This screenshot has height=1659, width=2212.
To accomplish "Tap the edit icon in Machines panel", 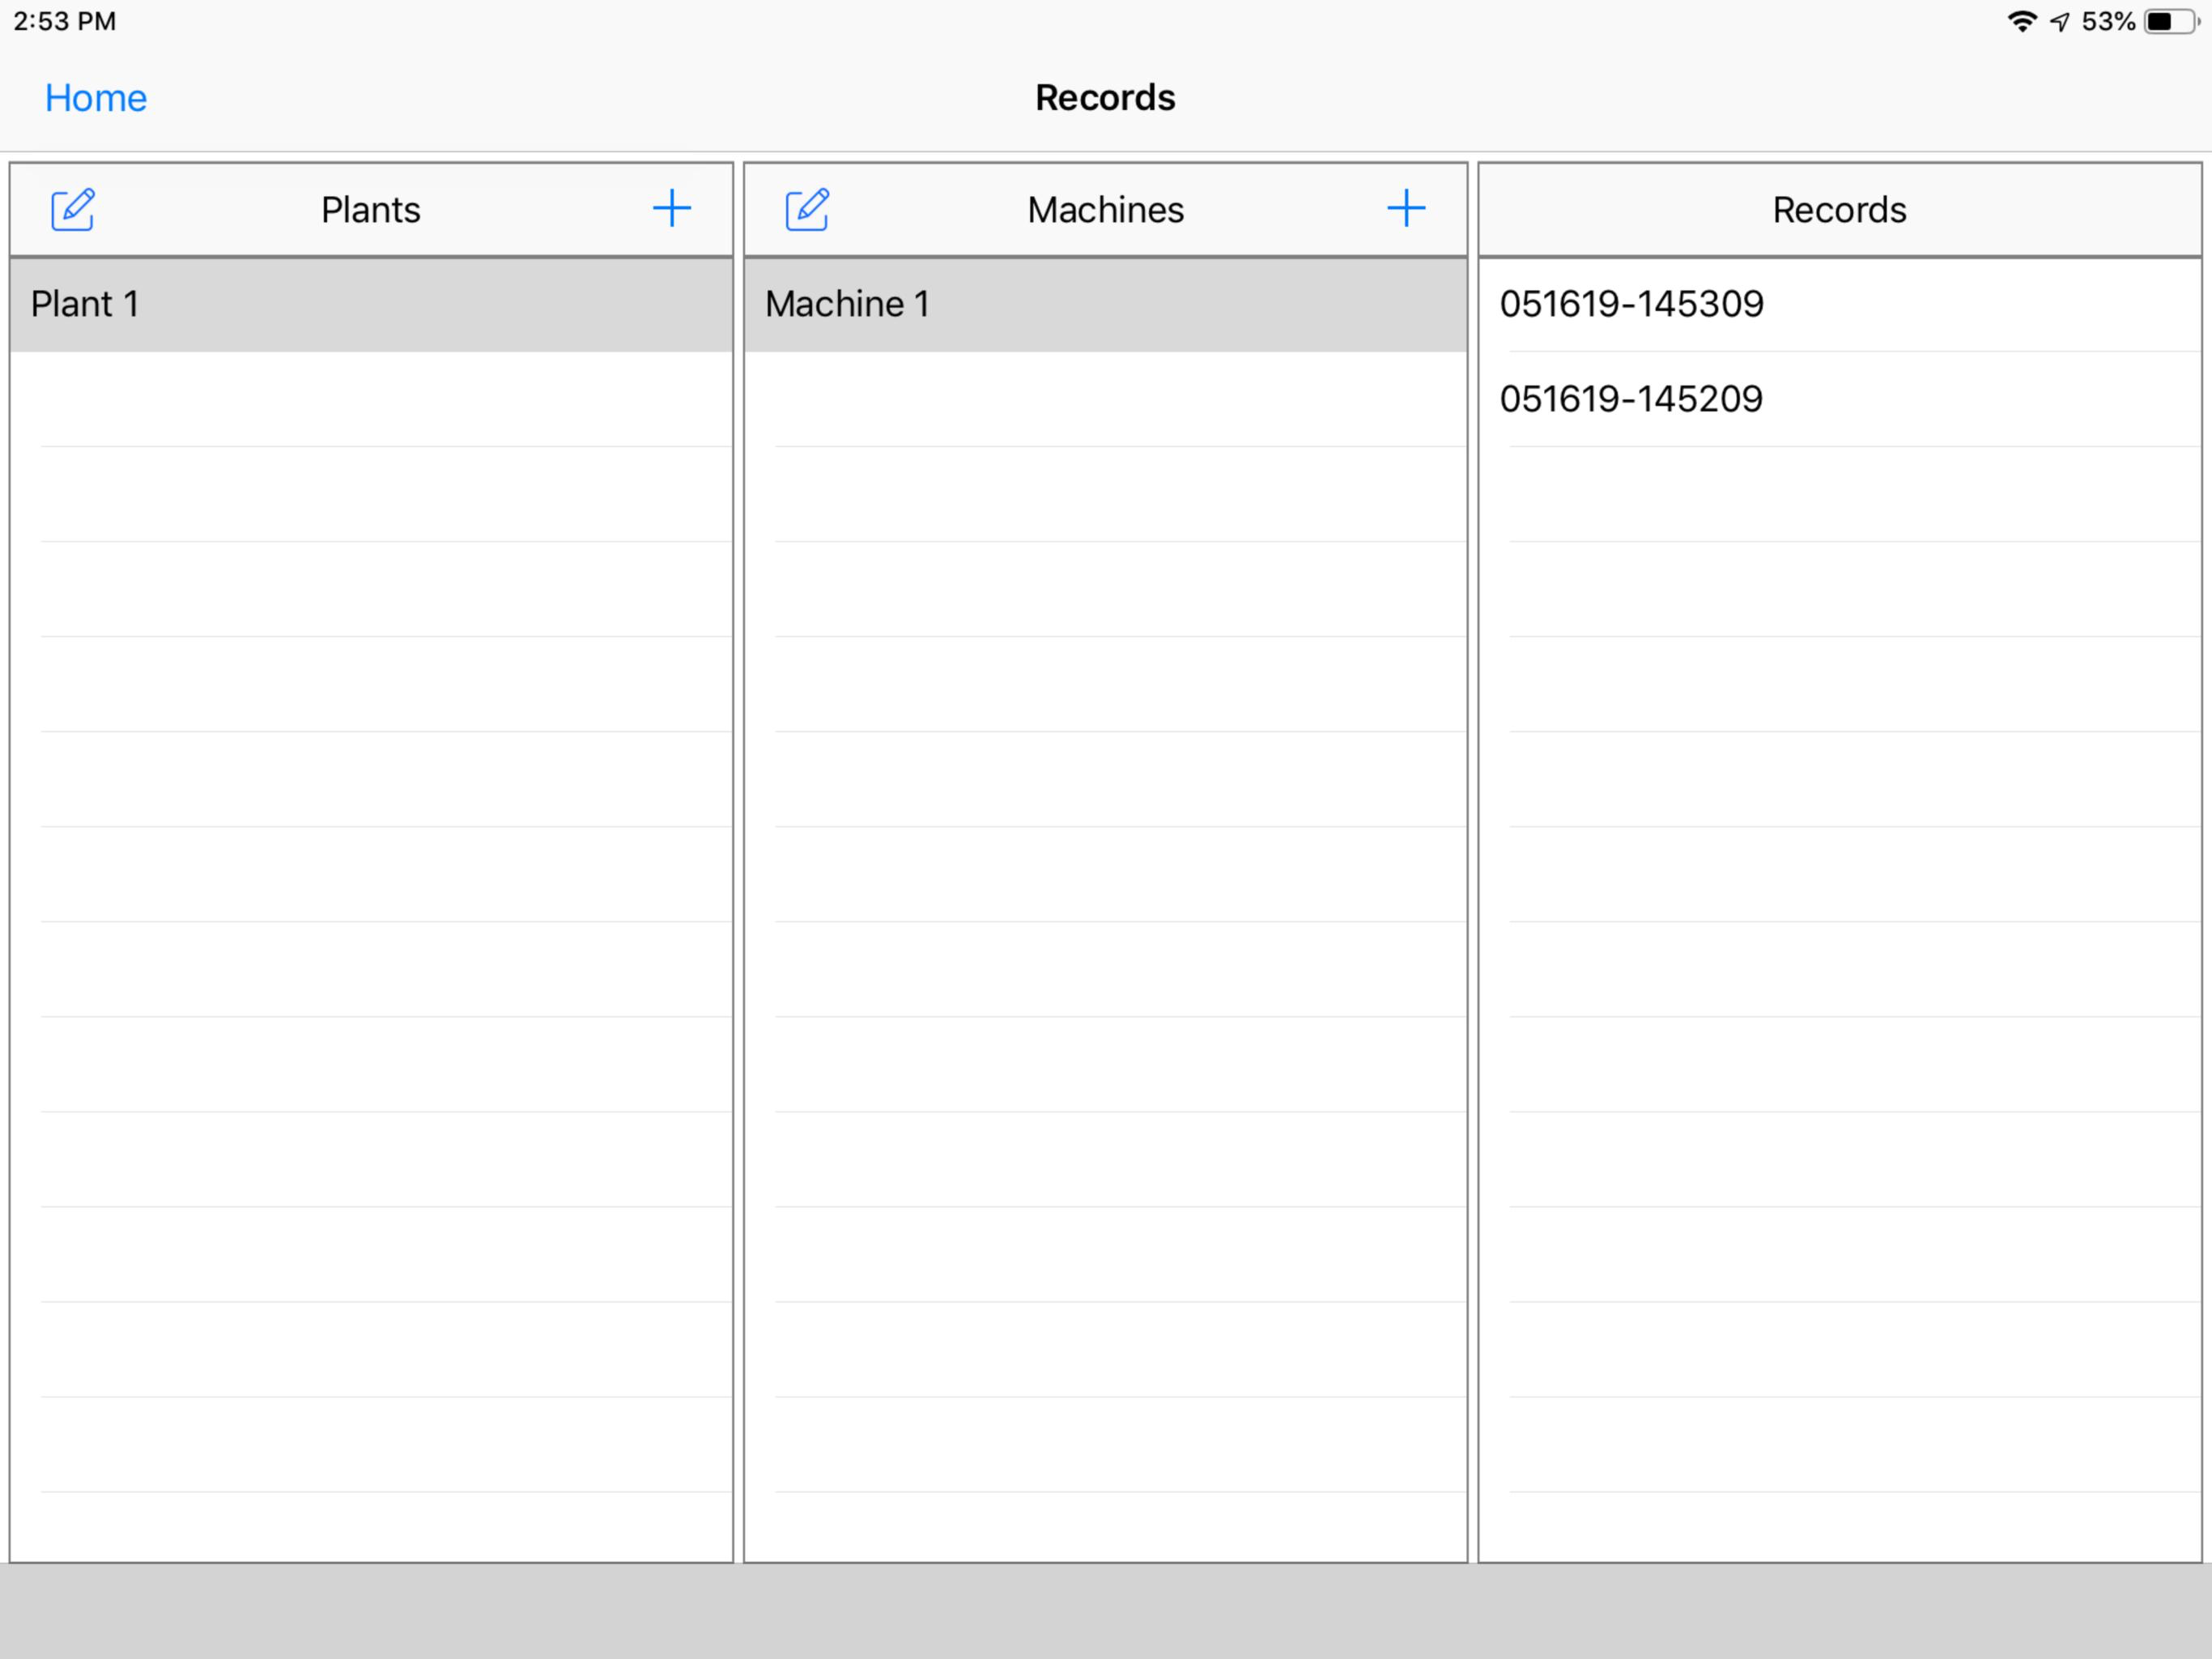I will point(807,209).
